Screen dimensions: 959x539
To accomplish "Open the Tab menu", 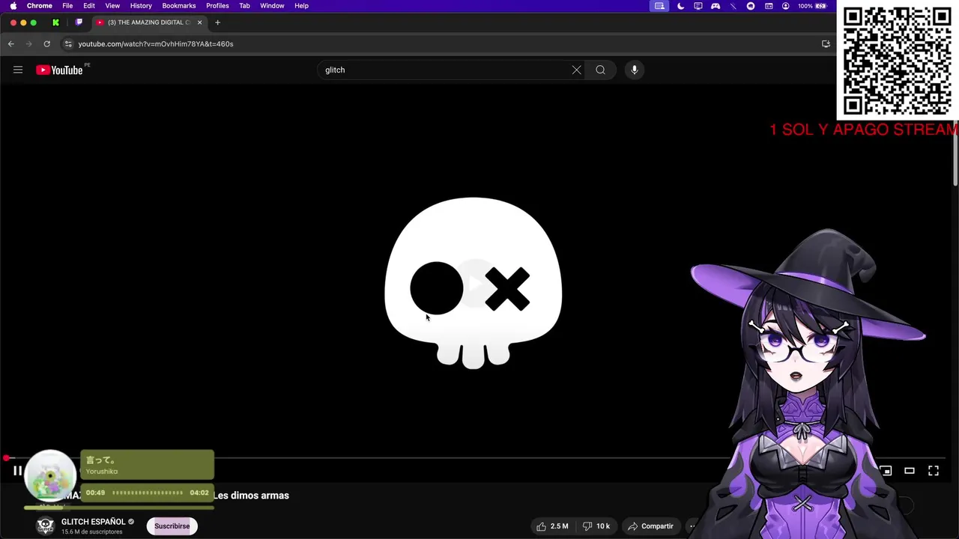I will coord(244,6).
